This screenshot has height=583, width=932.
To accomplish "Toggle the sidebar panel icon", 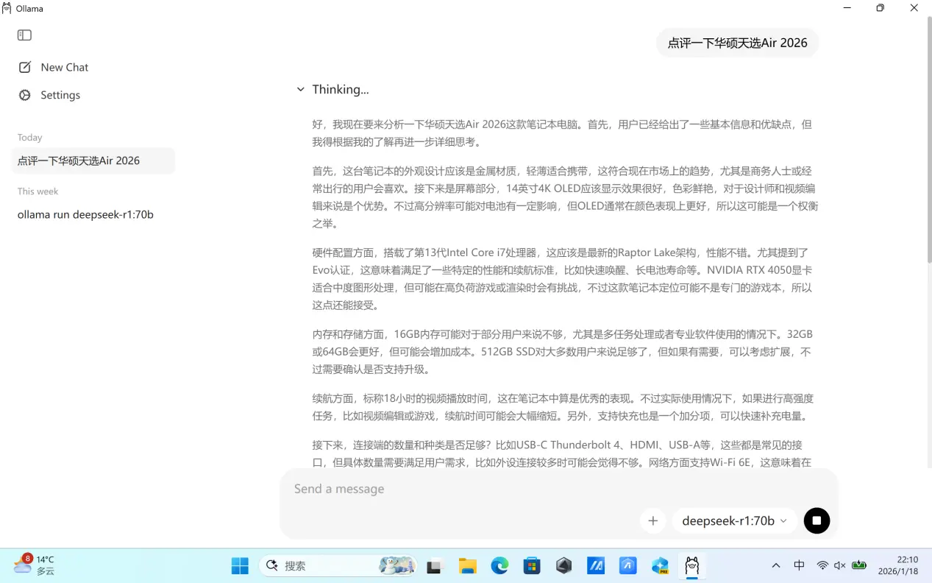I will [24, 35].
